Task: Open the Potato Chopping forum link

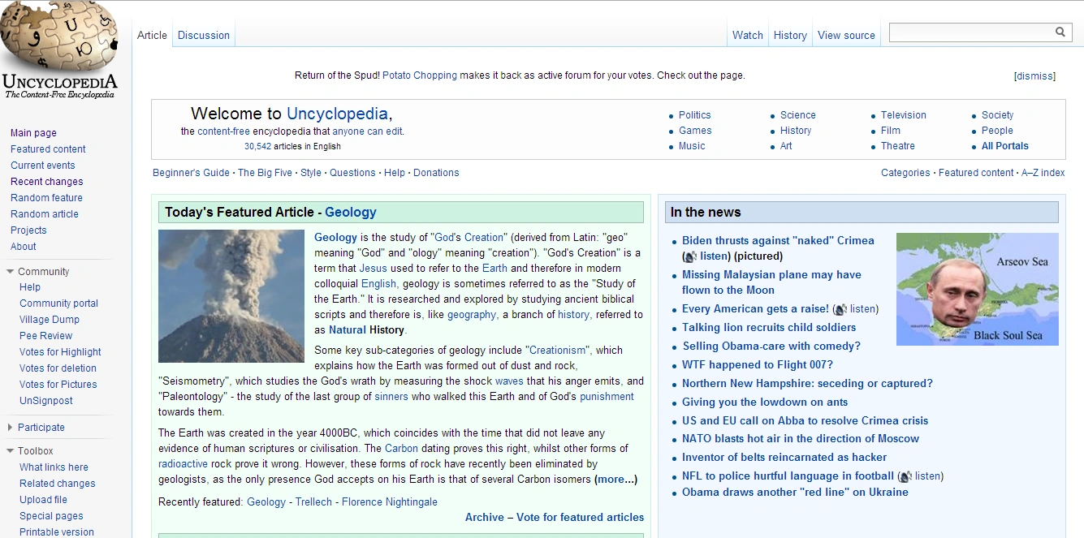Action: pos(420,75)
